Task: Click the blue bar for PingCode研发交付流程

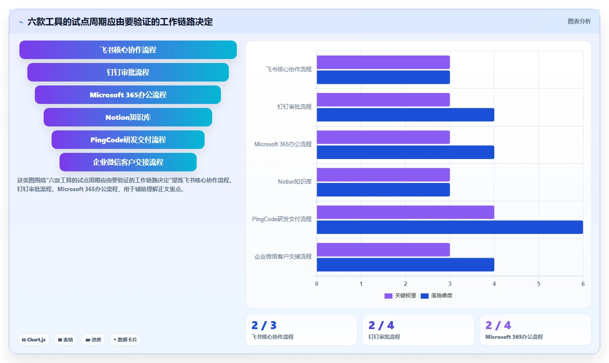Action: 450,227
